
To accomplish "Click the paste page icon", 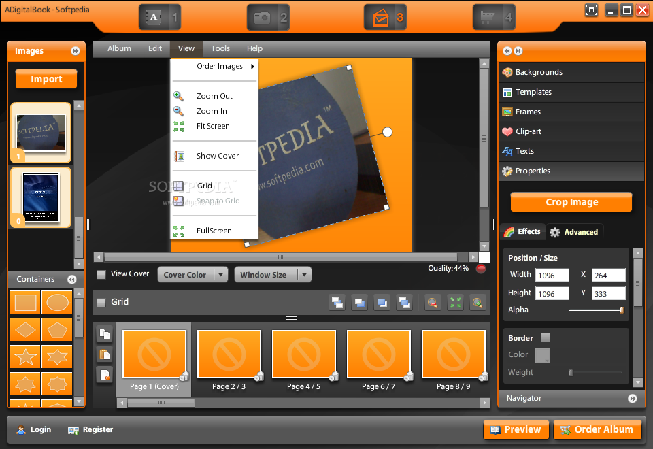I will [105, 354].
